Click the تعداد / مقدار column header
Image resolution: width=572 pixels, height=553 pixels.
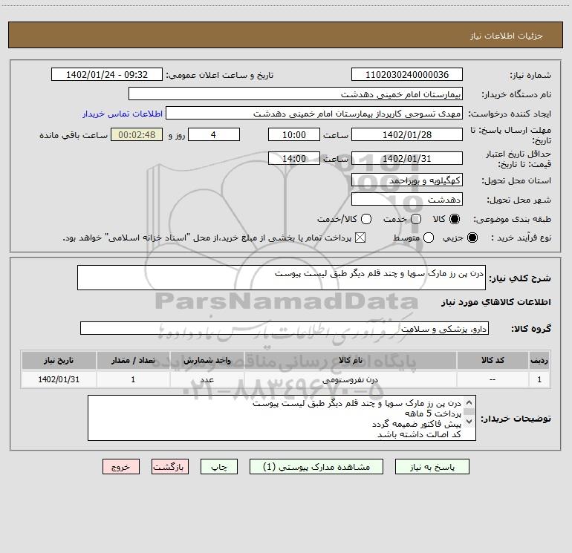coord(133,360)
